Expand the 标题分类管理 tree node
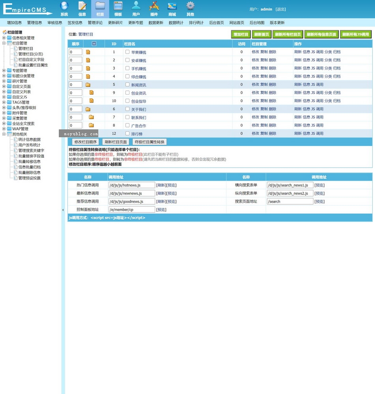 tap(4, 76)
